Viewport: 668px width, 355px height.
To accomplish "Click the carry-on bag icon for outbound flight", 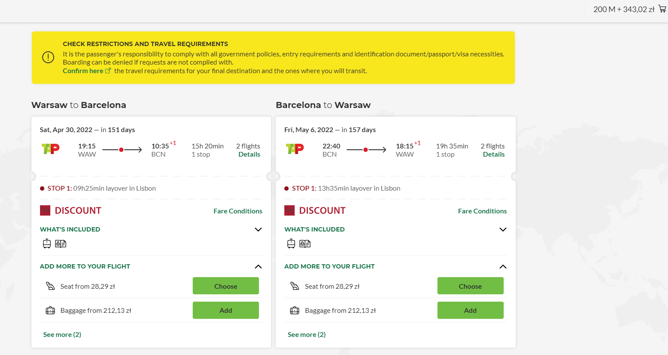I will pyautogui.click(x=47, y=244).
